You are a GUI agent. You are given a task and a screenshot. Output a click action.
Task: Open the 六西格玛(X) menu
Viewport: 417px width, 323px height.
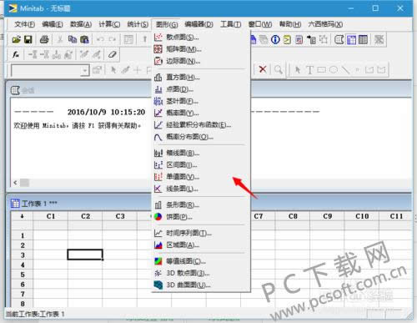(x=325, y=24)
